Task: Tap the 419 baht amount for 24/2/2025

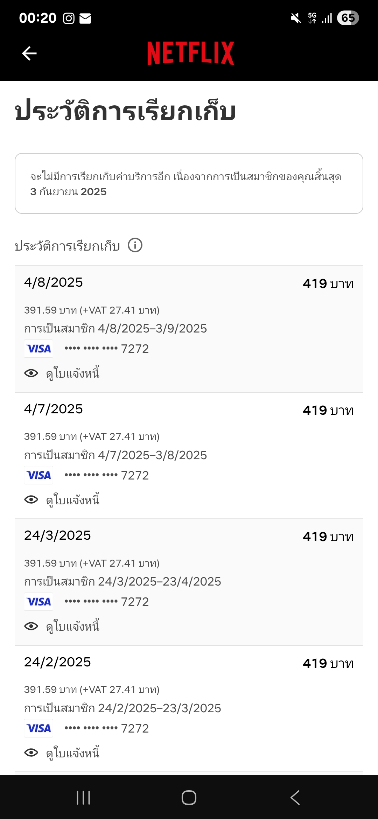Action: 328,663
